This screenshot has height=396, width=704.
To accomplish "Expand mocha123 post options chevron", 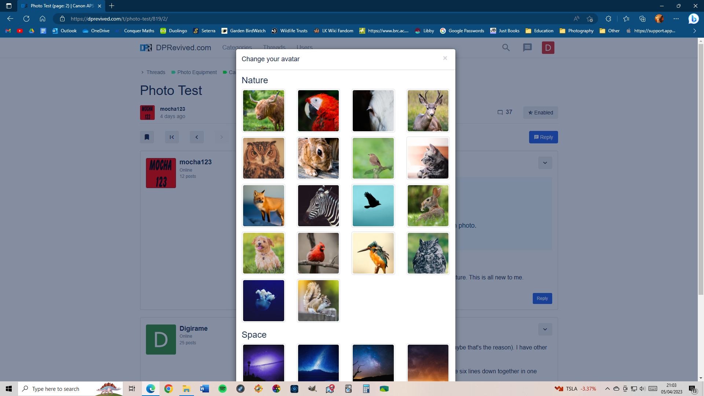I will [x=545, y=163].
